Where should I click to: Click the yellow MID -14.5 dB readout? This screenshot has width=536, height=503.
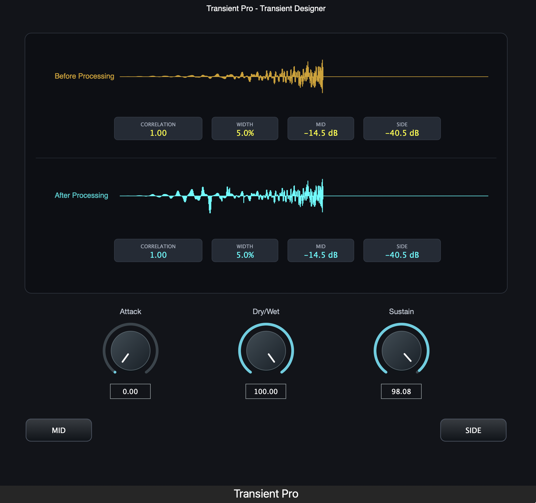(321, 128)
